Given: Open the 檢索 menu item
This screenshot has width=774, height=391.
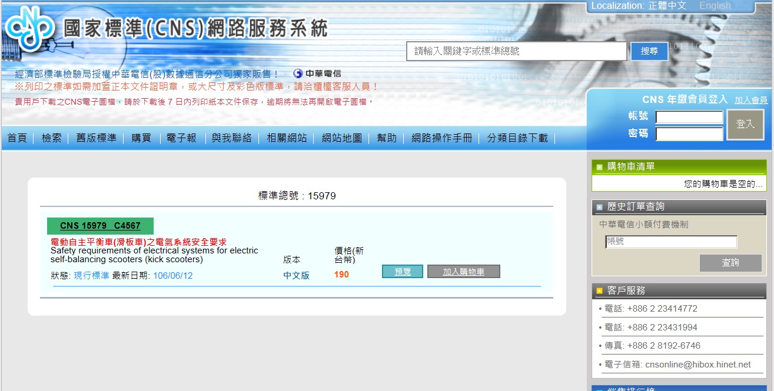Looking at the screenshot, I should tap(52, 139).
